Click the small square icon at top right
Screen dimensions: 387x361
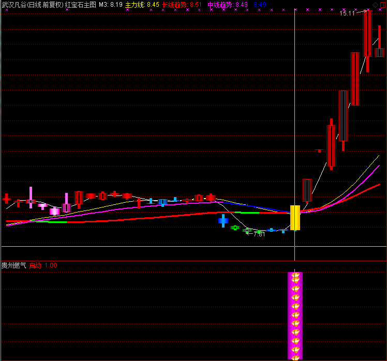382,5
